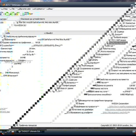Click the Компютър computer icon
This screenshot has width=136, height=136.
coord(123,23)
